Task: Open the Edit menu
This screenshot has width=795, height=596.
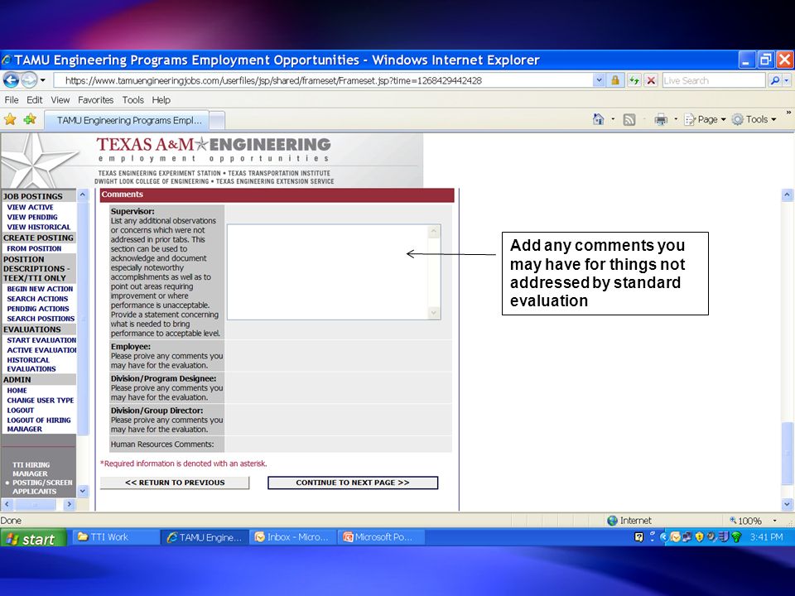Action: [x=35, y=100]
